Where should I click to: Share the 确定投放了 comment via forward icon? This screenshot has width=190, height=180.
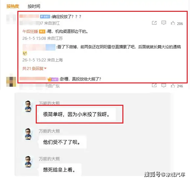pyautogui.click(x=154, y=23)
